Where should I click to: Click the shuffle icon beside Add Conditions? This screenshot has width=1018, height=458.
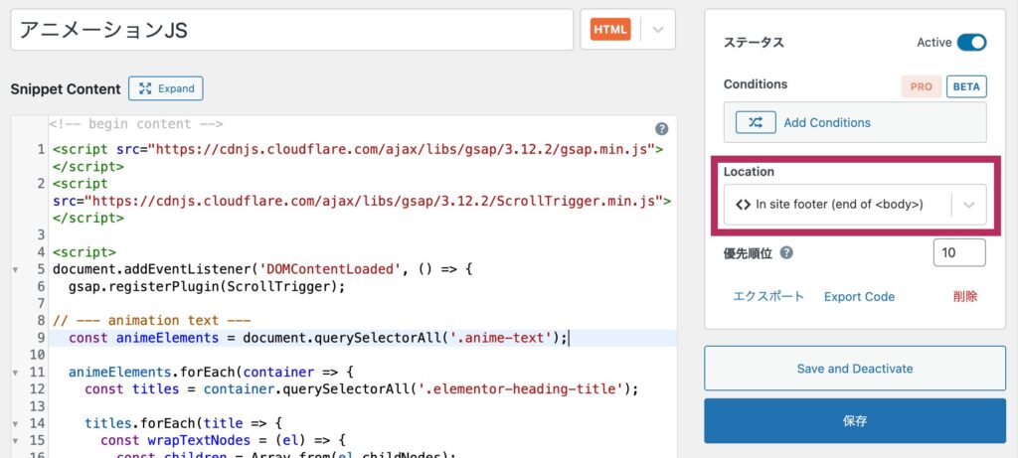click(x=756, y=122)
